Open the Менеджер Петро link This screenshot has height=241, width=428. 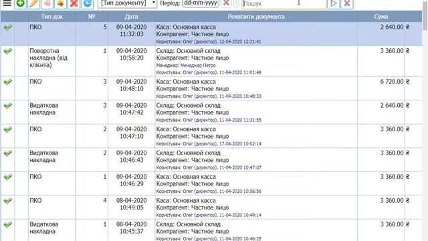coord(198,66)
